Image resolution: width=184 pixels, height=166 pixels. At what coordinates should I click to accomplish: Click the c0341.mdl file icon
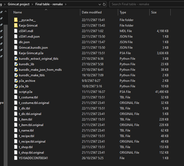16,31
